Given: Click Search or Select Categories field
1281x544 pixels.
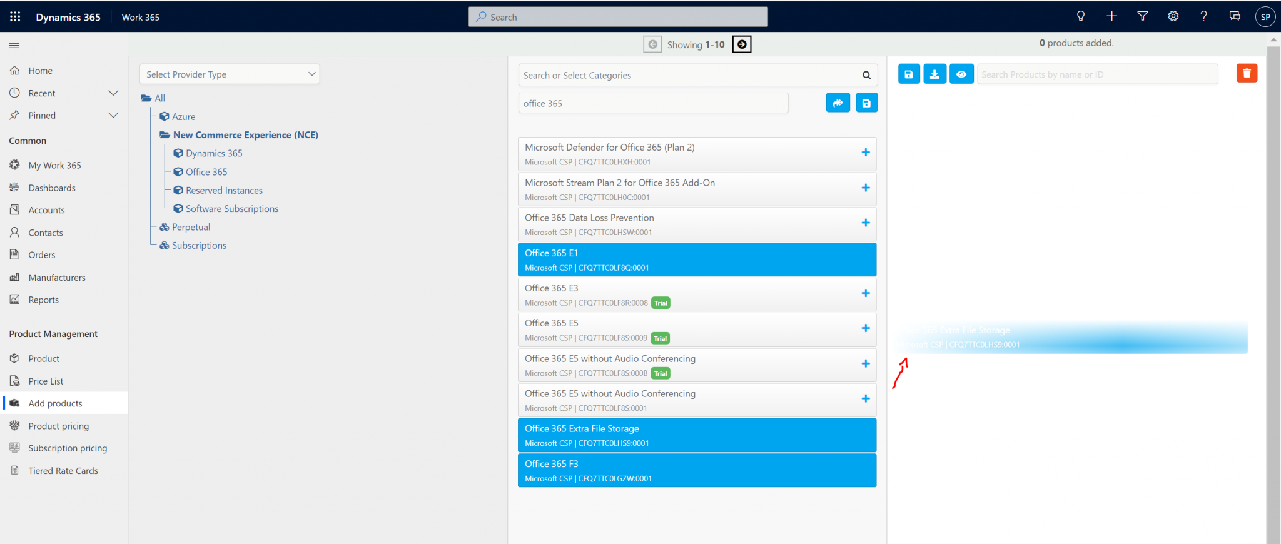Looking at the screenshot, I should point(697,75).
